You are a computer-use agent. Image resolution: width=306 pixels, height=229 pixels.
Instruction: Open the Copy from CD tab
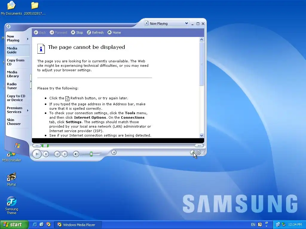[17, 62]
